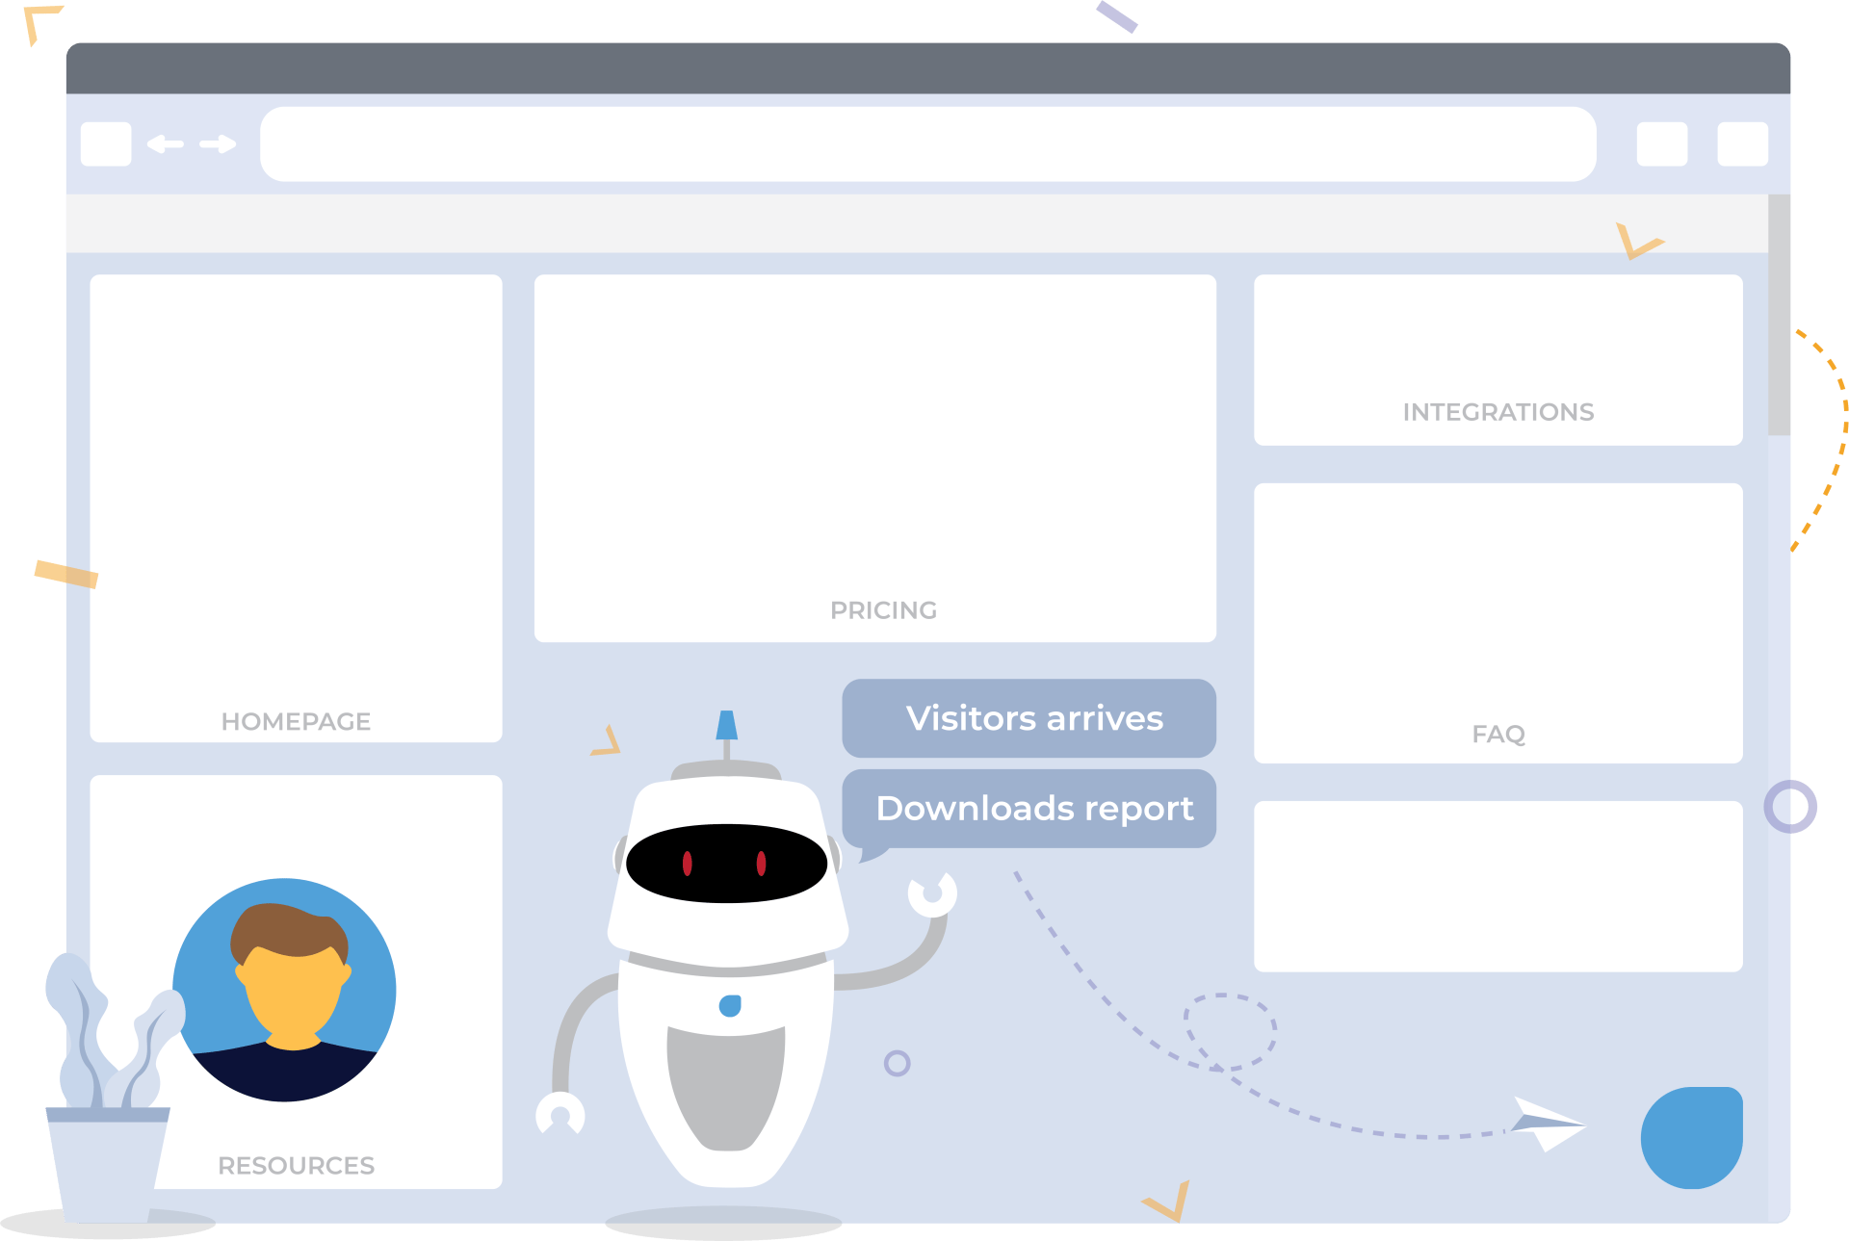Click the browser back arrow

point(165,144)
